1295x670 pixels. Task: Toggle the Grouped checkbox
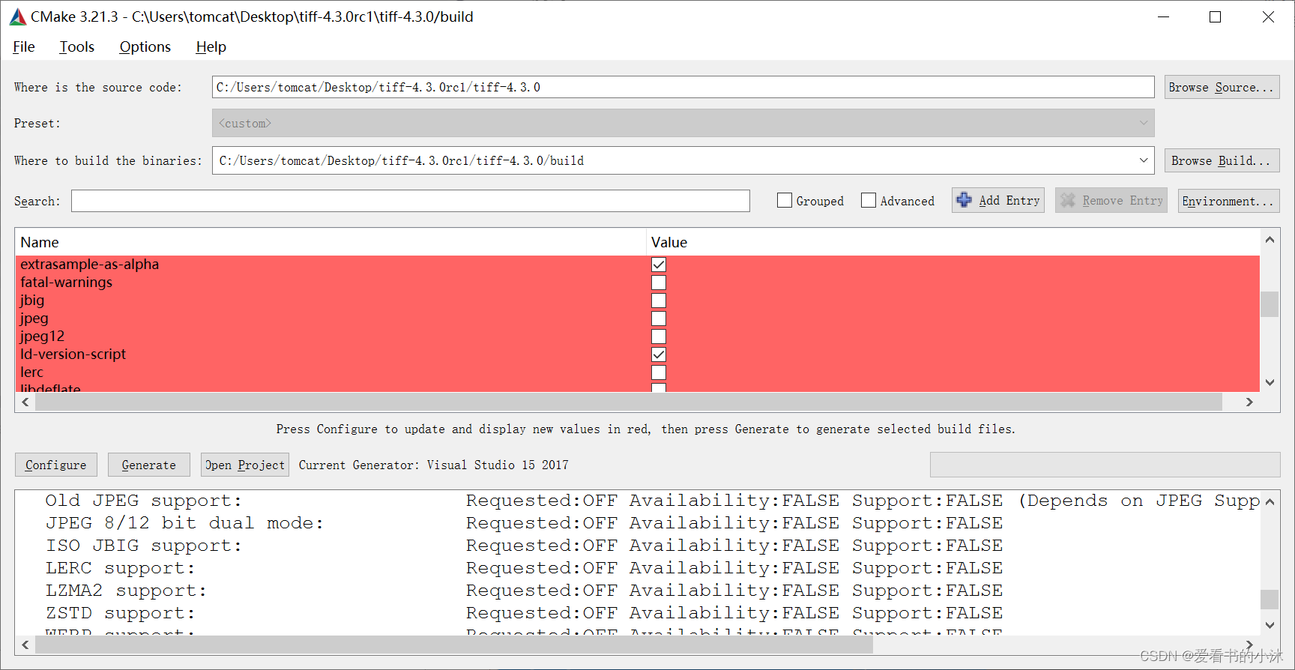pos(785,200)
